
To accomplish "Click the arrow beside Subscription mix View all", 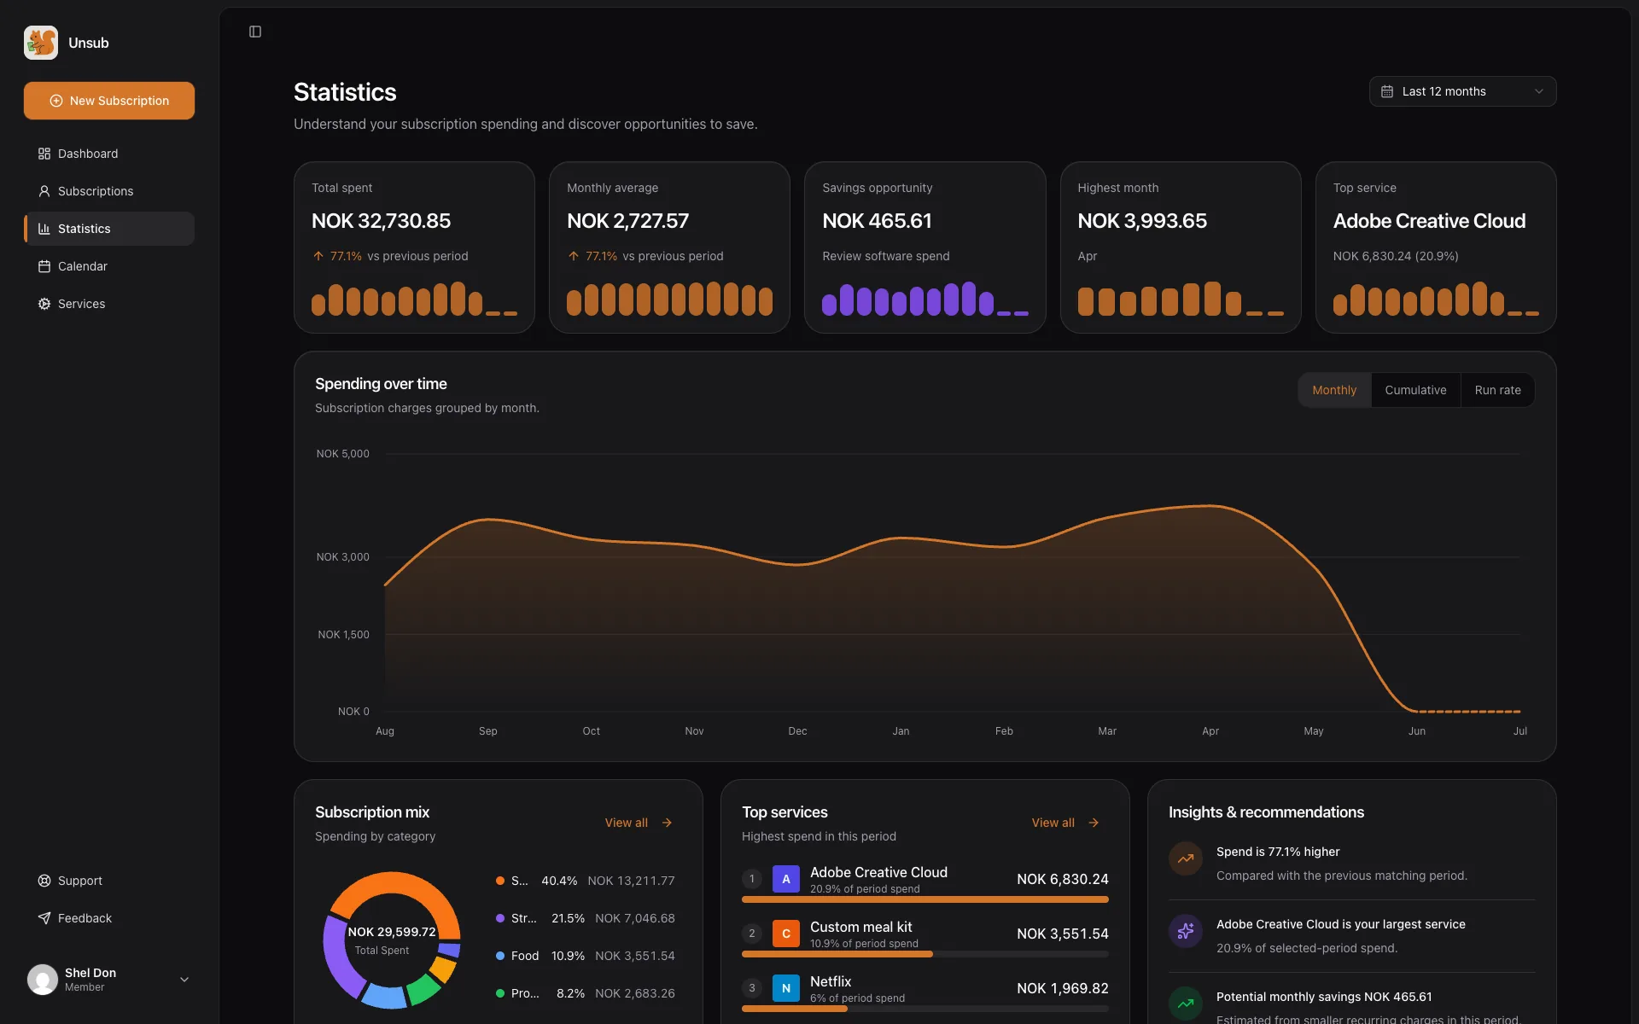I will click(x=667, y=823).
